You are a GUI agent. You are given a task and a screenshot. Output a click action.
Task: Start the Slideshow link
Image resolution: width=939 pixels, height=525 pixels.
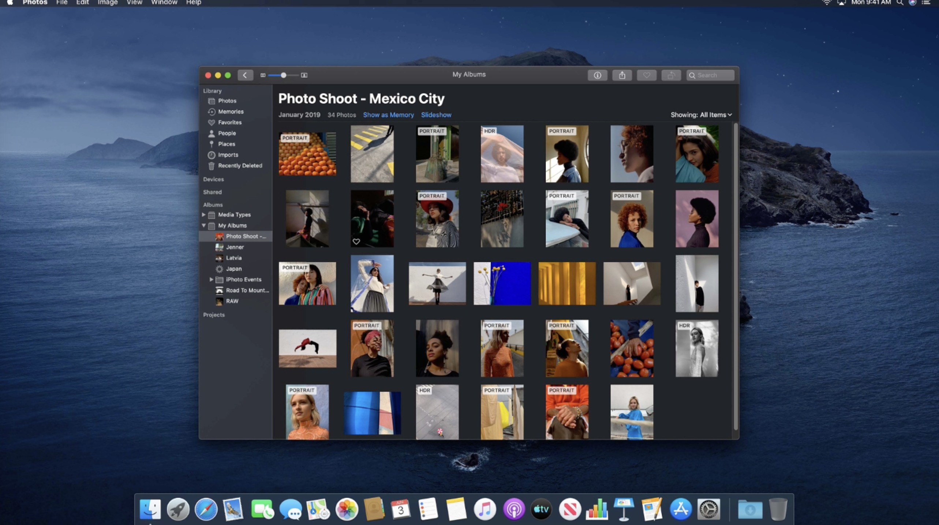436,115
